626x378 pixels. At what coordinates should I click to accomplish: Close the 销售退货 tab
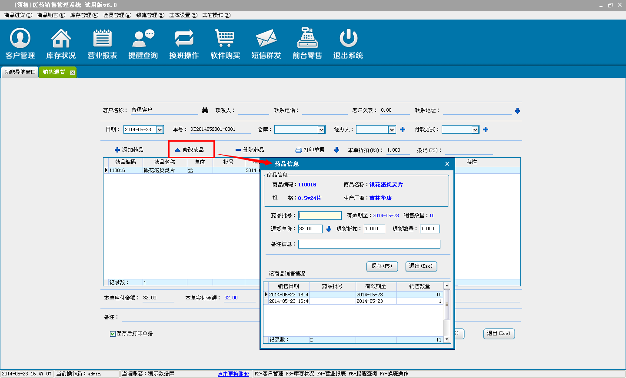(73, 73)
